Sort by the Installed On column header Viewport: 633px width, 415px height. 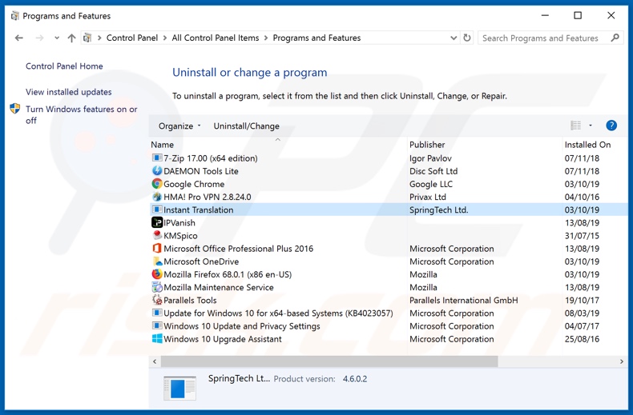point(587,144)
